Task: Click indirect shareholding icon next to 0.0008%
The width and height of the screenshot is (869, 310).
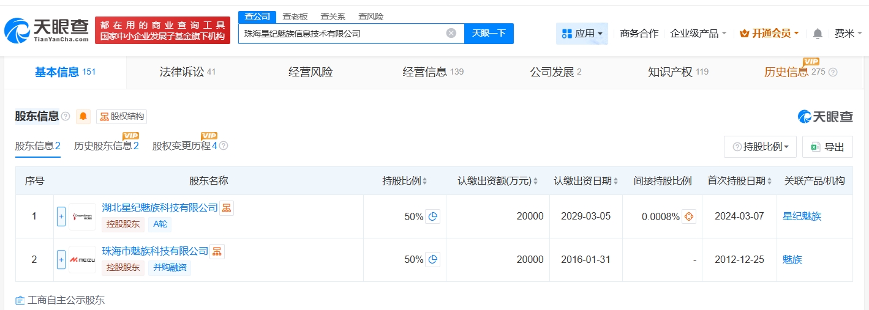Action: [689, 216]
